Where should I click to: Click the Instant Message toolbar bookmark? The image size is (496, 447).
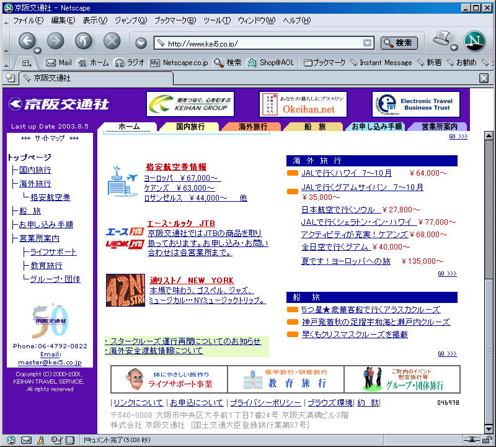(381, 63)
